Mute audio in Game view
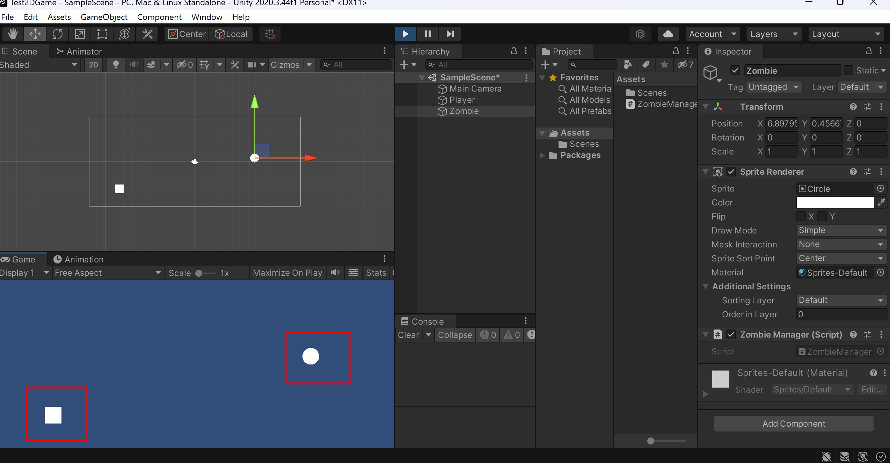The height and width of the screenshot is (463, 890). coord(335,273)
